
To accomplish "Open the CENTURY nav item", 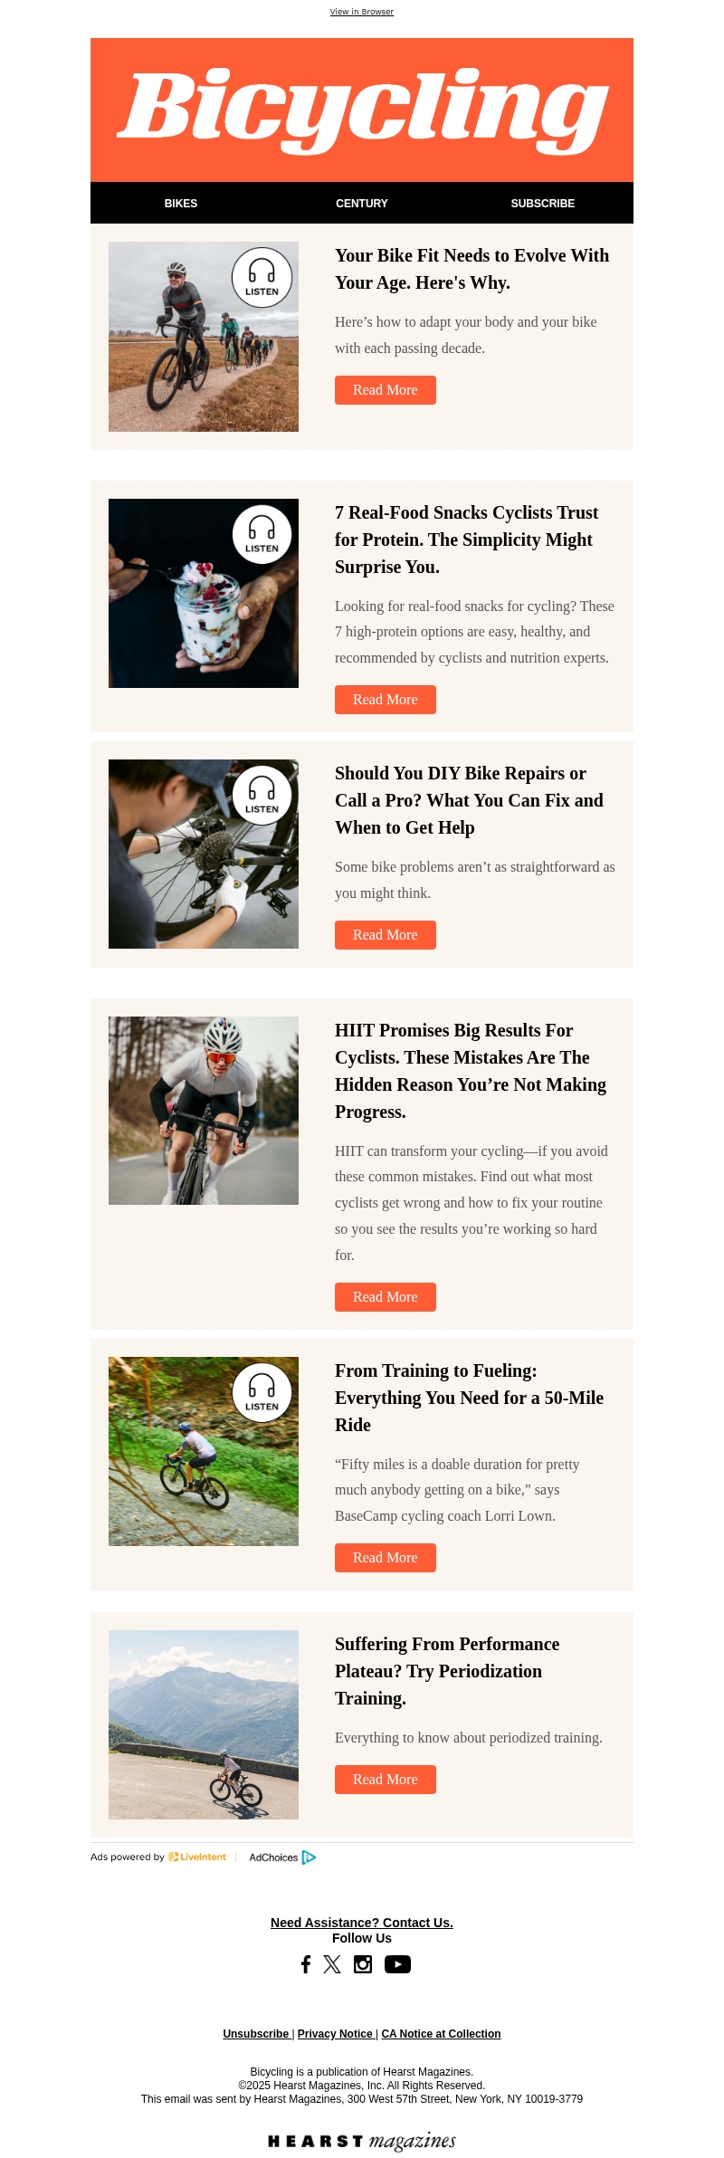I will pos(362,204).
